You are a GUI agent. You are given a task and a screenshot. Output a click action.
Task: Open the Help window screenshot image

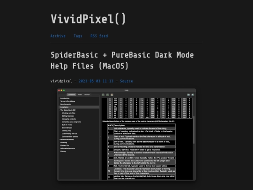pos(126,134)
